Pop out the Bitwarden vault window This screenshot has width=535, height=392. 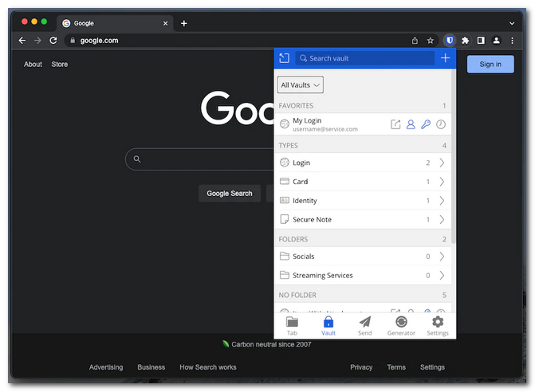pyautogui.click(x=284, y=58)
